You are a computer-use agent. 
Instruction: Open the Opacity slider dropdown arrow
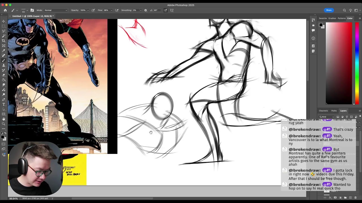point(88,10)
